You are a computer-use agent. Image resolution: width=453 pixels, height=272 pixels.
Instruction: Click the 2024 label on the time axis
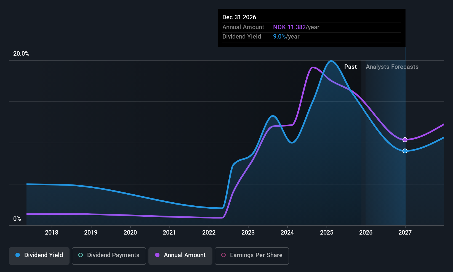tap(287, 232)
